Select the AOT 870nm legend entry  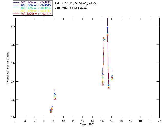[x=33, y=11]
